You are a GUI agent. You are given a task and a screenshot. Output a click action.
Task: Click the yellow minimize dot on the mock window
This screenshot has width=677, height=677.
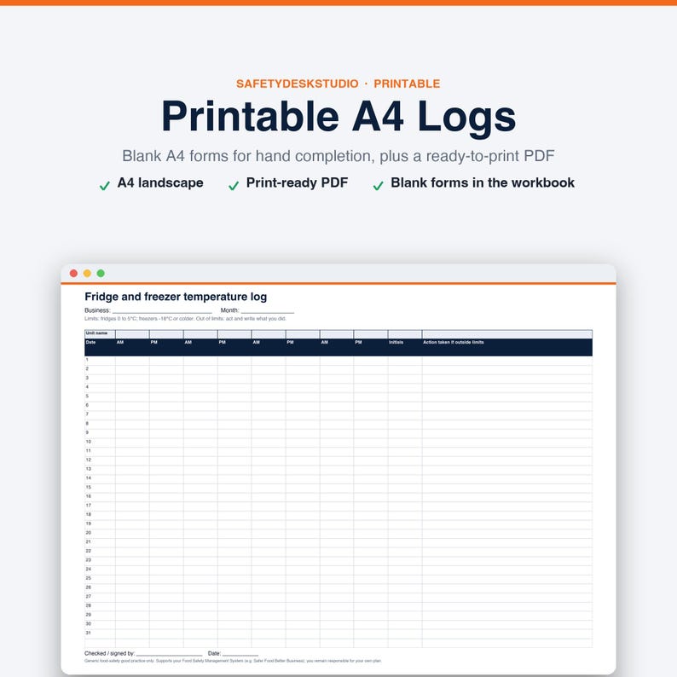87,274
